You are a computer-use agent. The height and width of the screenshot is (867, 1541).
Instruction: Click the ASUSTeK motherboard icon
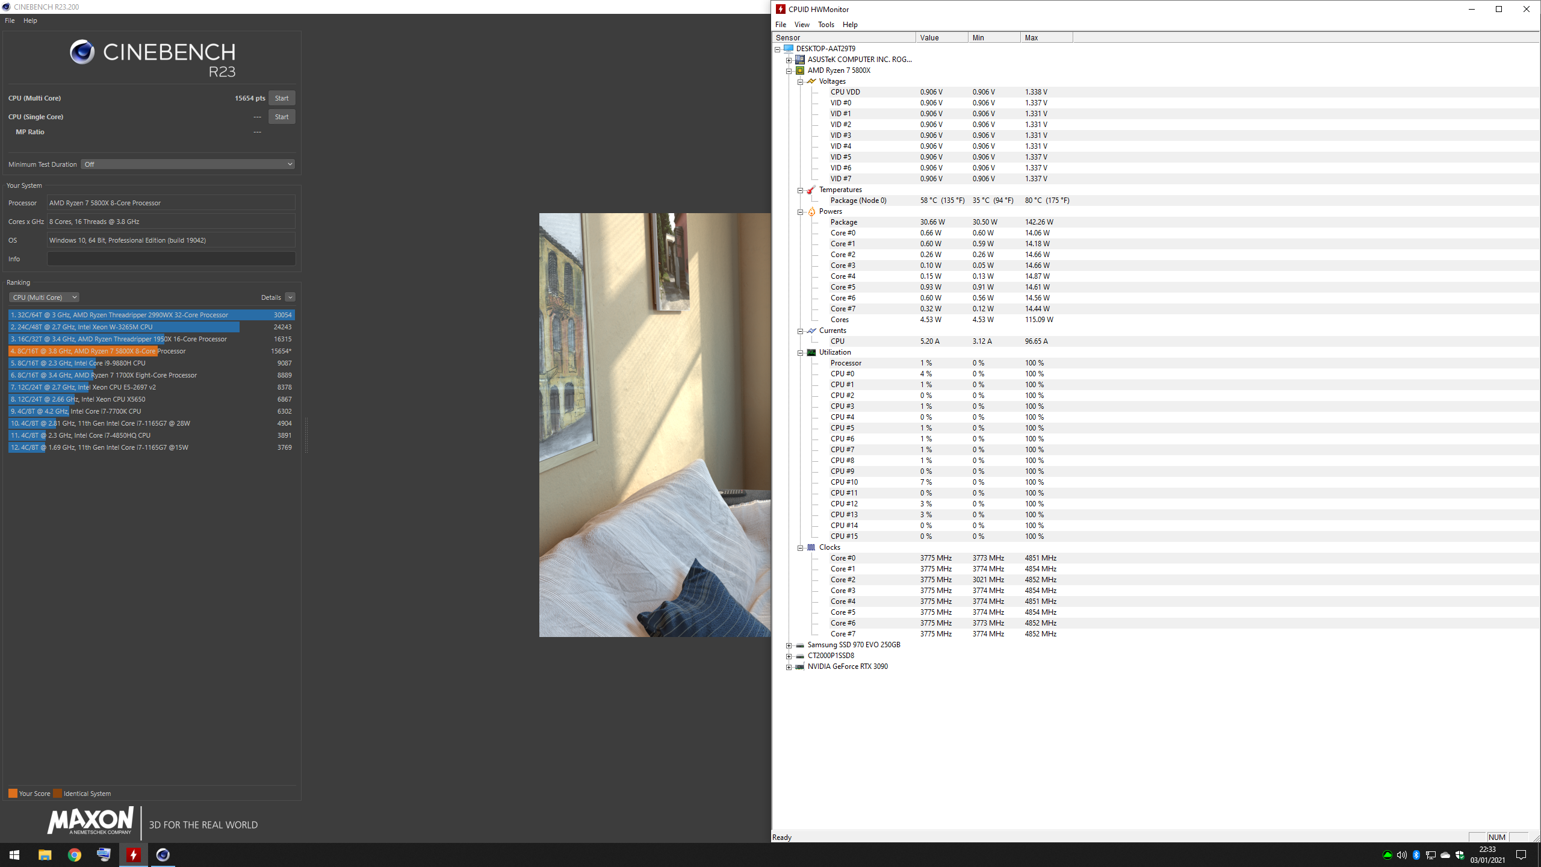pos(800,59)
